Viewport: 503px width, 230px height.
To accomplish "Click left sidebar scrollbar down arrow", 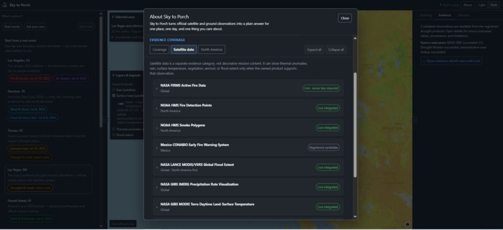I will [x=101, y=226].
